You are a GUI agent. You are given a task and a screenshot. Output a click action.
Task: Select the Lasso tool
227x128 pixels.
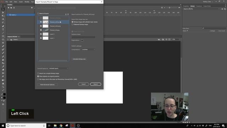(x=3, y=22)
